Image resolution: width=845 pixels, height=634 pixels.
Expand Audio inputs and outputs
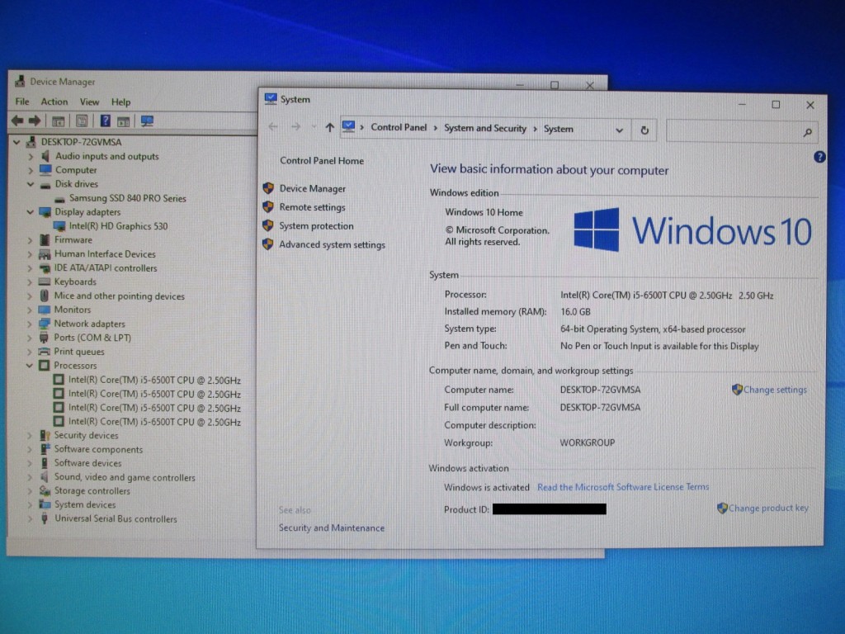pyautogui.click(x=31, y=156)
